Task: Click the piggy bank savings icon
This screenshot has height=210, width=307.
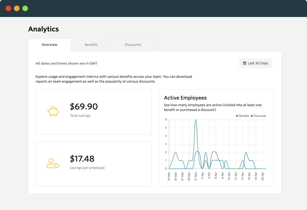Action: point(53,111)
